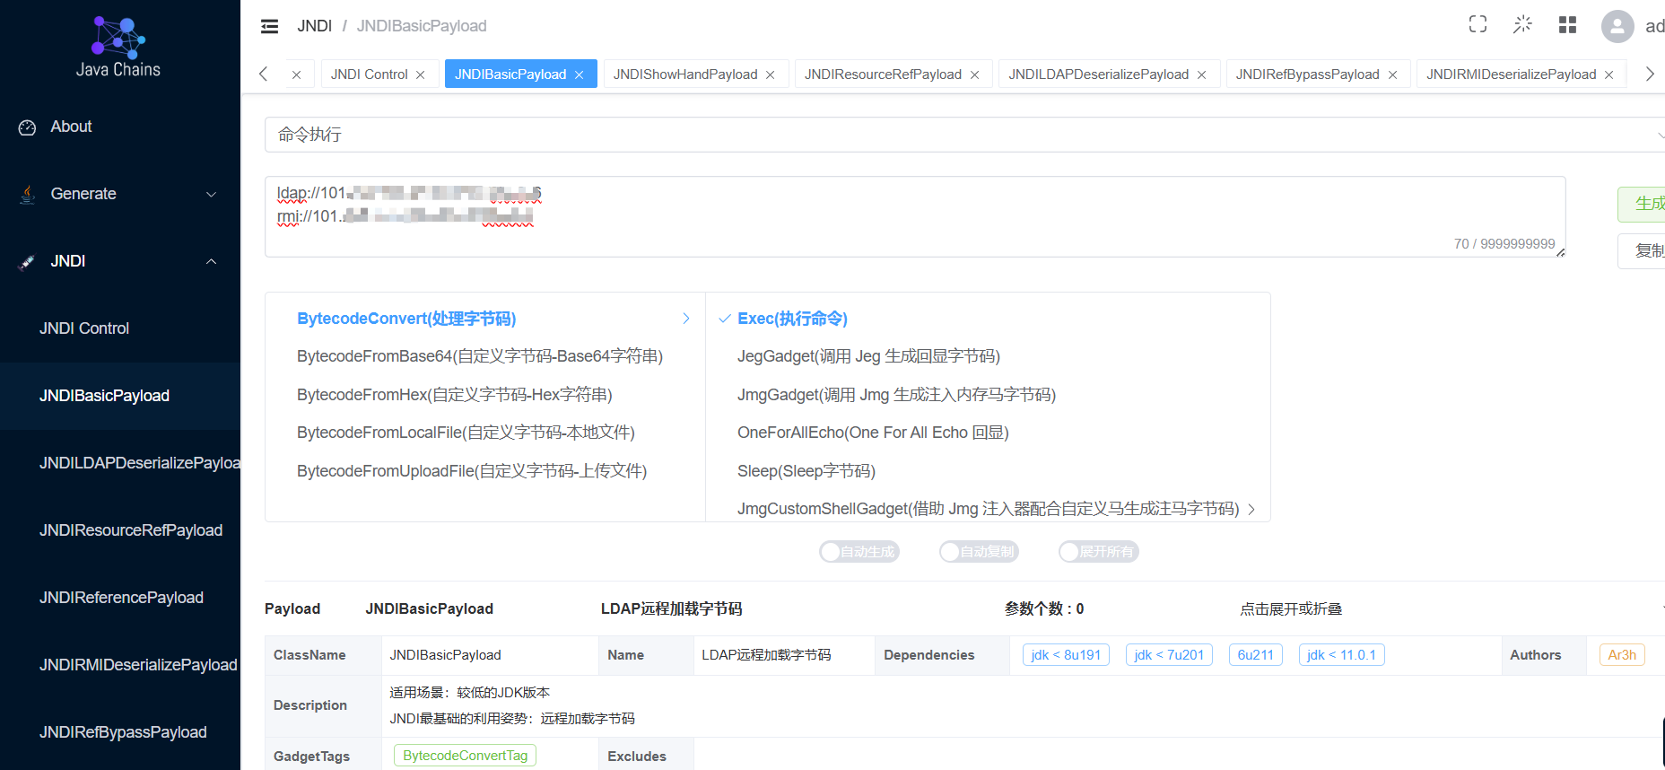Select Exec(执行命令) option
Viewport: 1665px width, 770px height.
click(x=792, y=319)
